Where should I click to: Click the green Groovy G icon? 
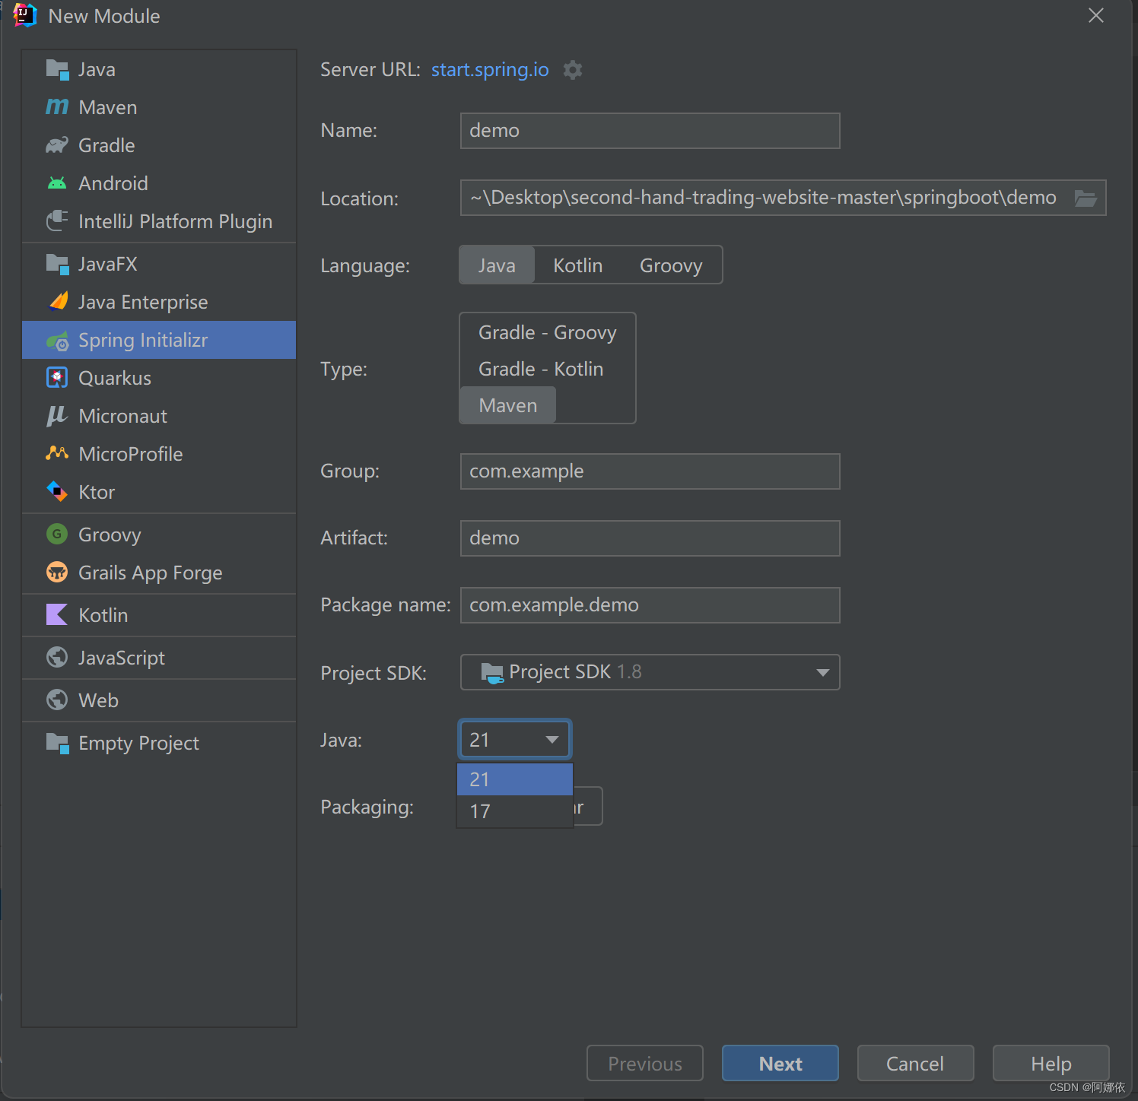click(x=57, y=535)
